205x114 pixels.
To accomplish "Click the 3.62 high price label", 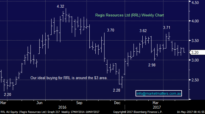I will coord(143,31).
